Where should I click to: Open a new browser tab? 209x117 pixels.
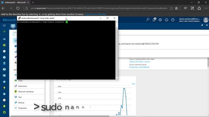tap(33, 2)
